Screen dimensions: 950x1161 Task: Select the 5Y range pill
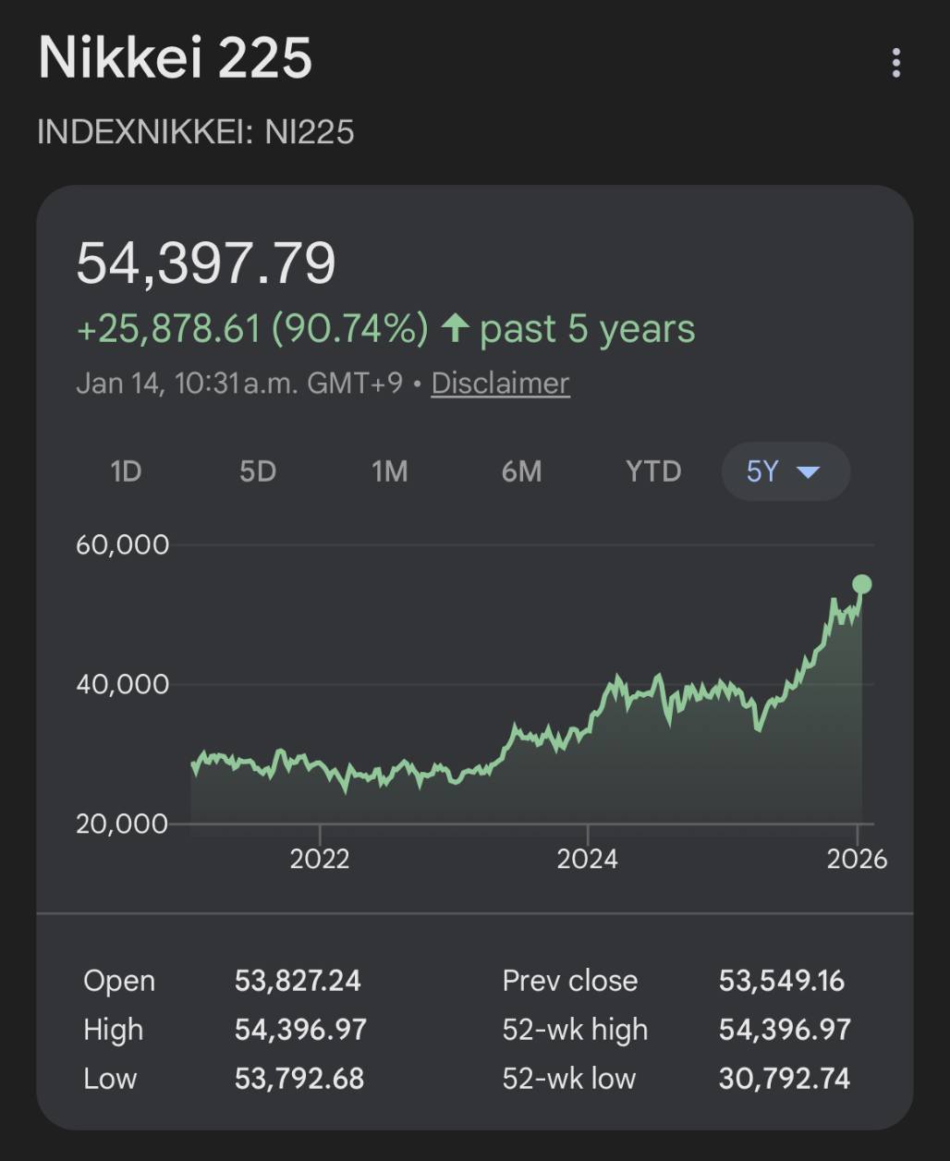click(x=763, y=471)
